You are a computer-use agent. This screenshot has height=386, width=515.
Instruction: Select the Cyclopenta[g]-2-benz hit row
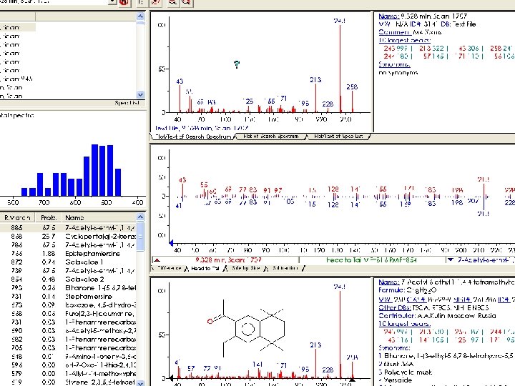point(68,237)
